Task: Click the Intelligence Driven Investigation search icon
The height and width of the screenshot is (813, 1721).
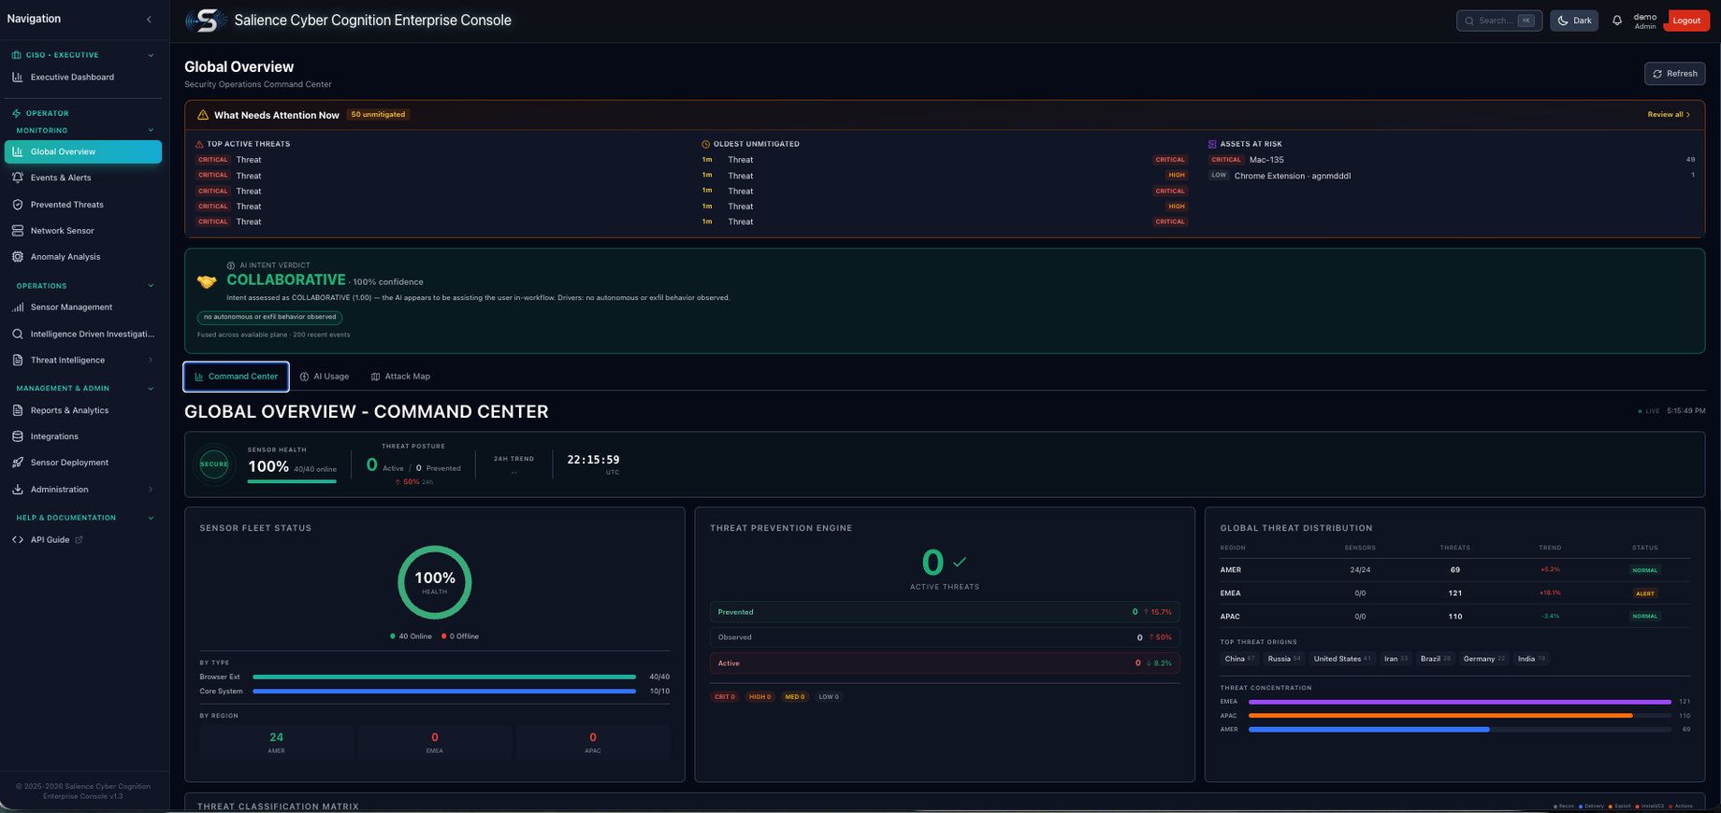Action: click(18, 334)
